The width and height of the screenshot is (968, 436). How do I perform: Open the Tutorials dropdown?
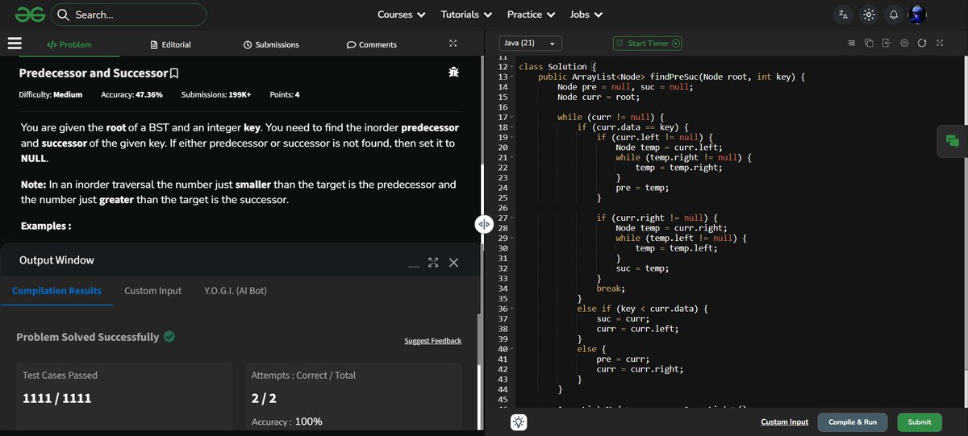pos(466,15)
